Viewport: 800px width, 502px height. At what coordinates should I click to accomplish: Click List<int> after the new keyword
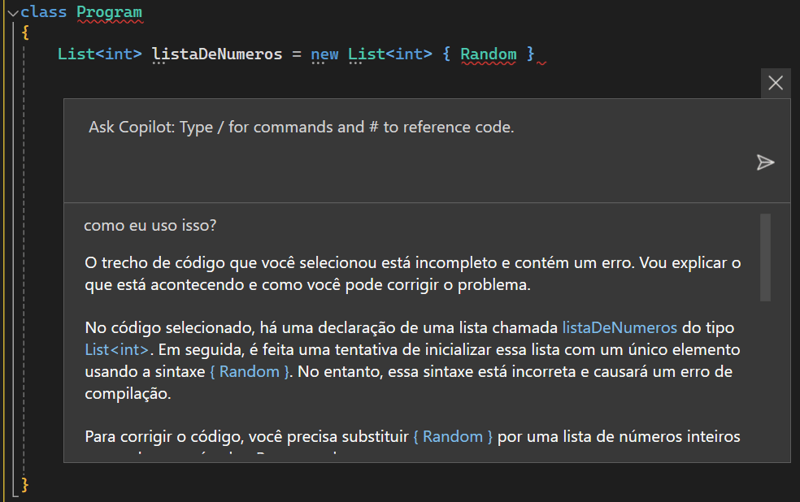[390, 54]
